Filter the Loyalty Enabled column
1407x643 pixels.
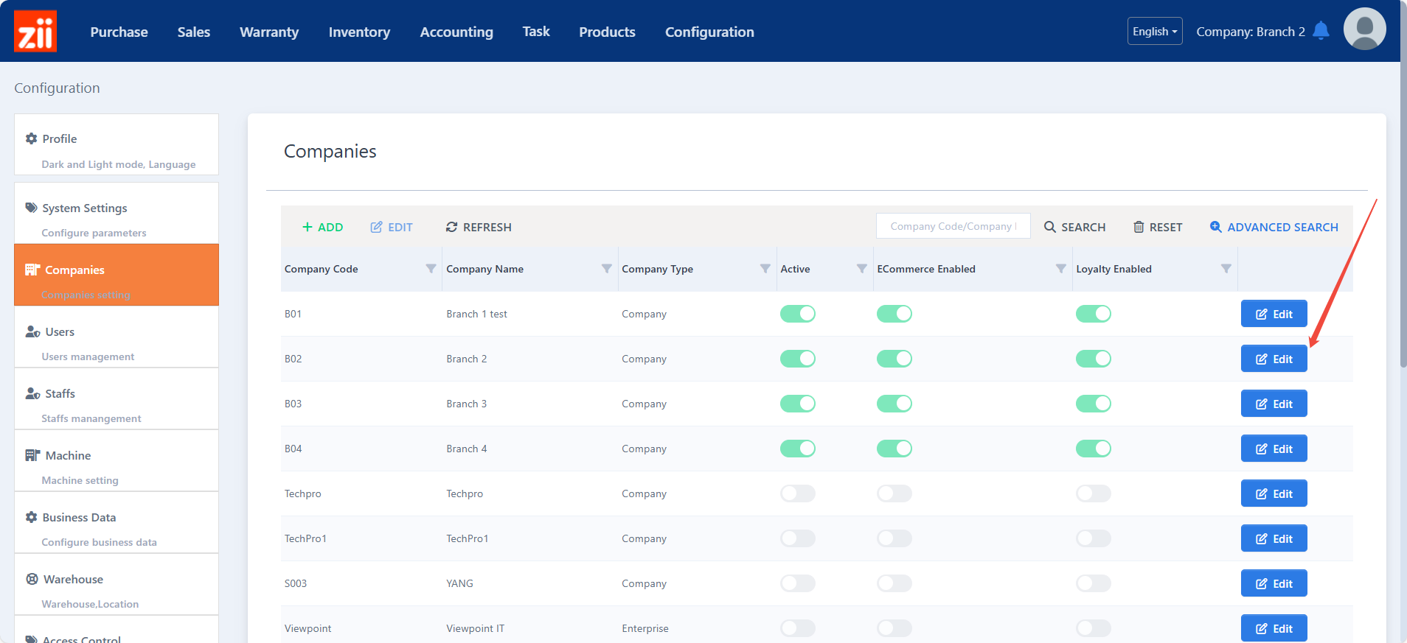1226,269
